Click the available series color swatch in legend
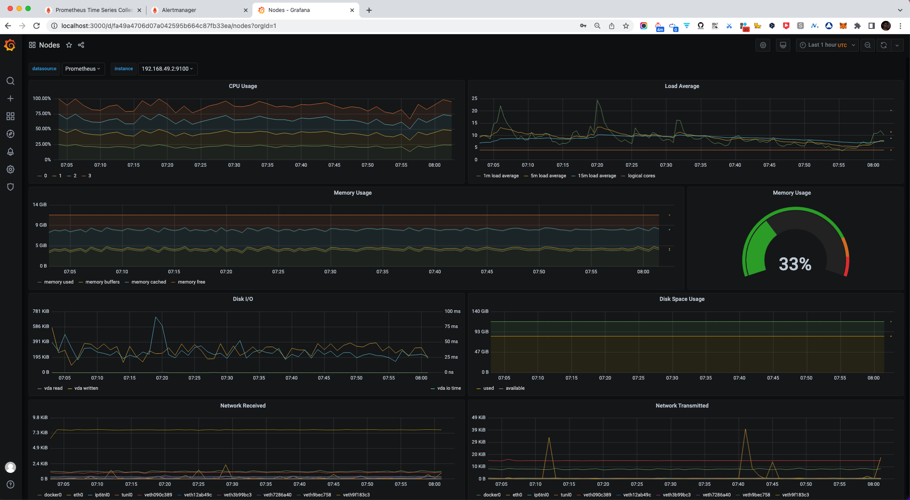The height and width of the screenshot is (500, 910). 501,388
